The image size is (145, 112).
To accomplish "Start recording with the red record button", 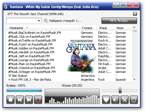I will tap(38, 100).
